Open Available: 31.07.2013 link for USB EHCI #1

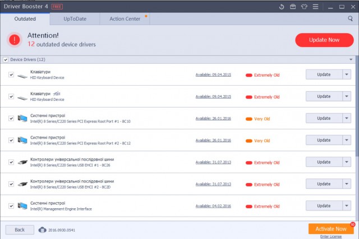pyautogui.click(x=213, y=162)
